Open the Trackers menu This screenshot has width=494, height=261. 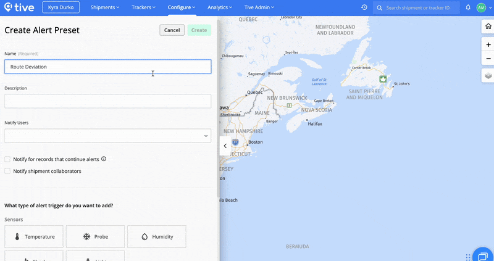[143, 7]
